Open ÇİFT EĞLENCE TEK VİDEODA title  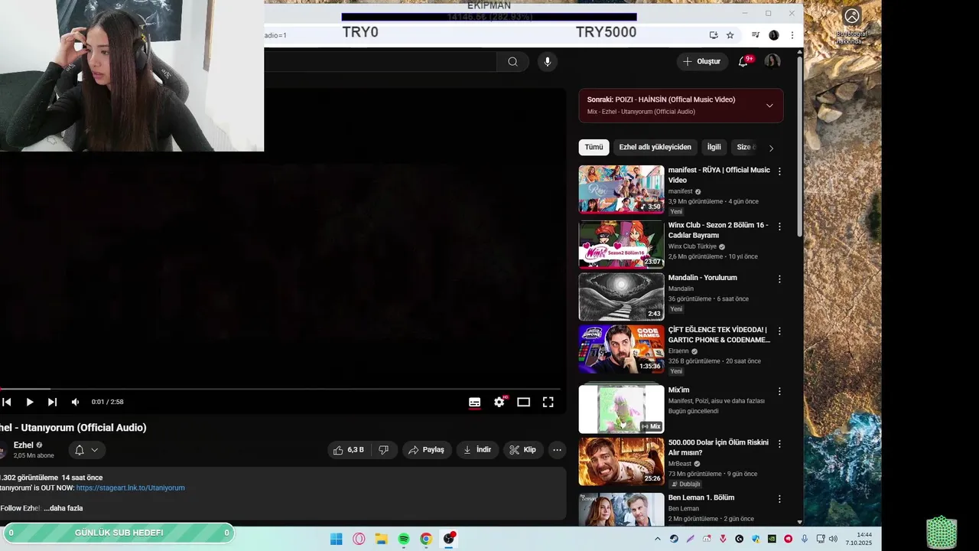[x=719, y=334]
